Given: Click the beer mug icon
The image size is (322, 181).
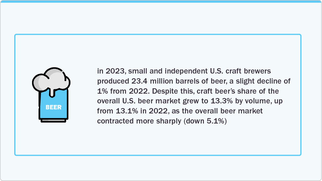Looking at the screenshot, I should point(52,95).
